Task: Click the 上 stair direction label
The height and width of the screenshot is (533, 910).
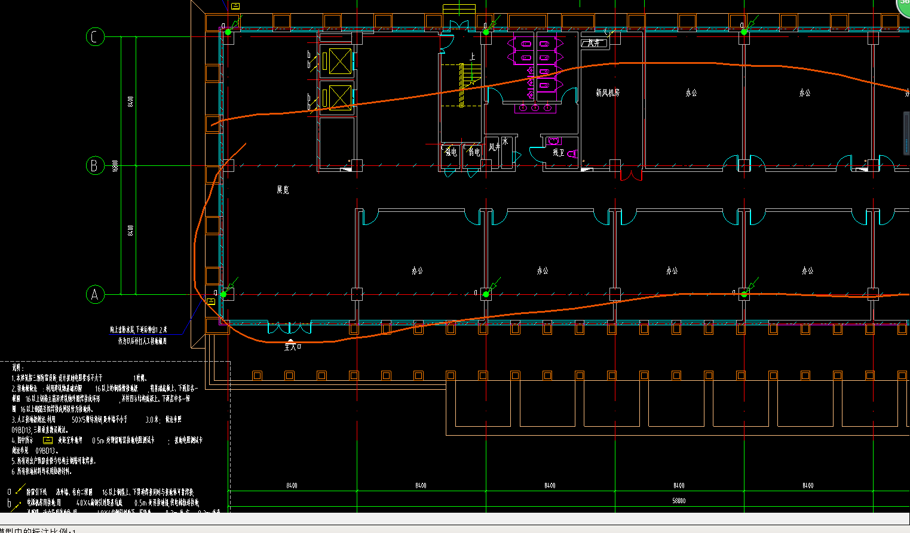Action: click(472, 57)
